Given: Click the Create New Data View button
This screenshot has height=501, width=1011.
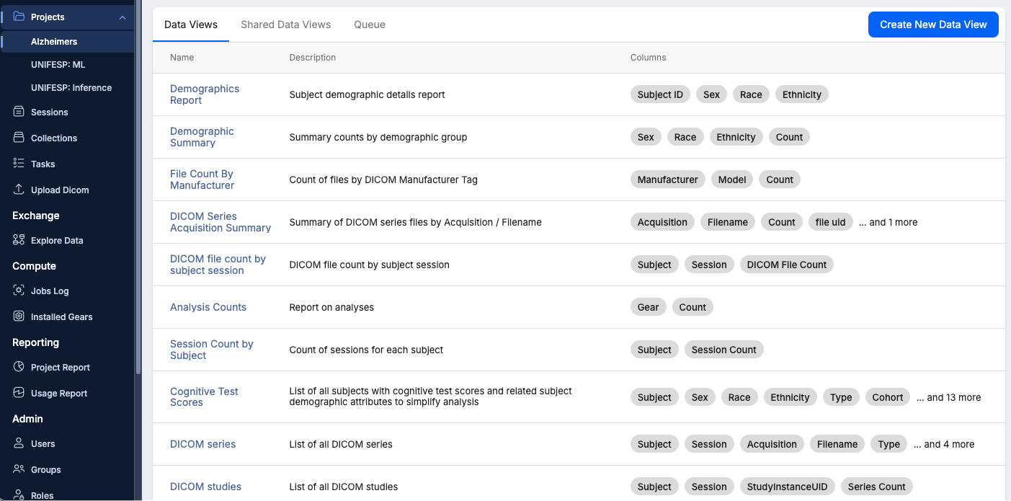Looking at the screenshot, I should tap(933, 25).
